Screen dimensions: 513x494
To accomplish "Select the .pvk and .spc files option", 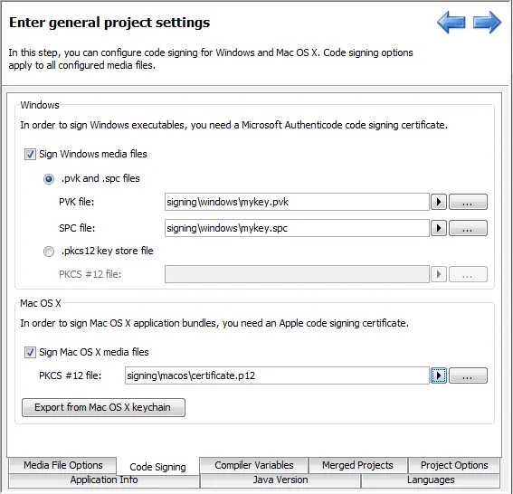I will tap(49, 179).
